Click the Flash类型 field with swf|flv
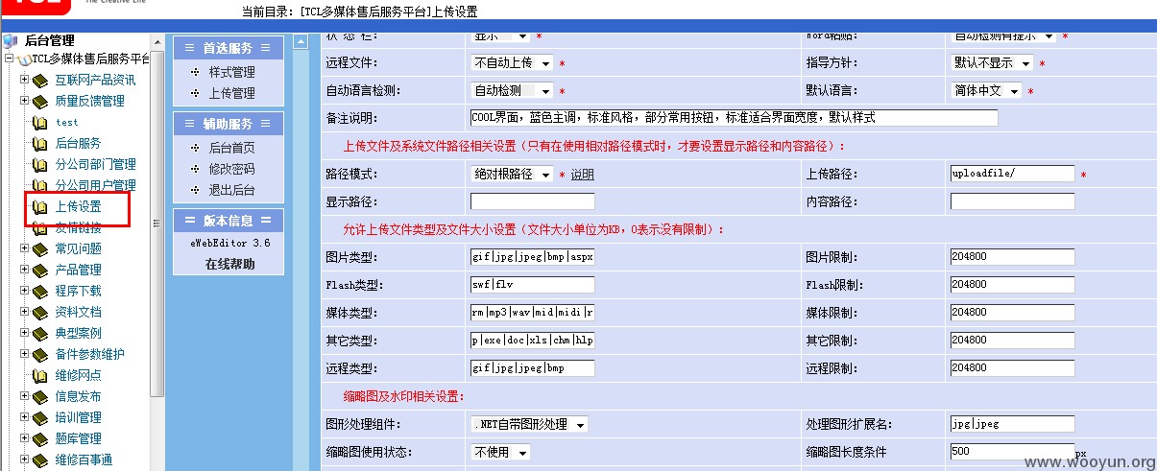The height and width of the screenshot is (471, 1157). (x=533, y=285)
